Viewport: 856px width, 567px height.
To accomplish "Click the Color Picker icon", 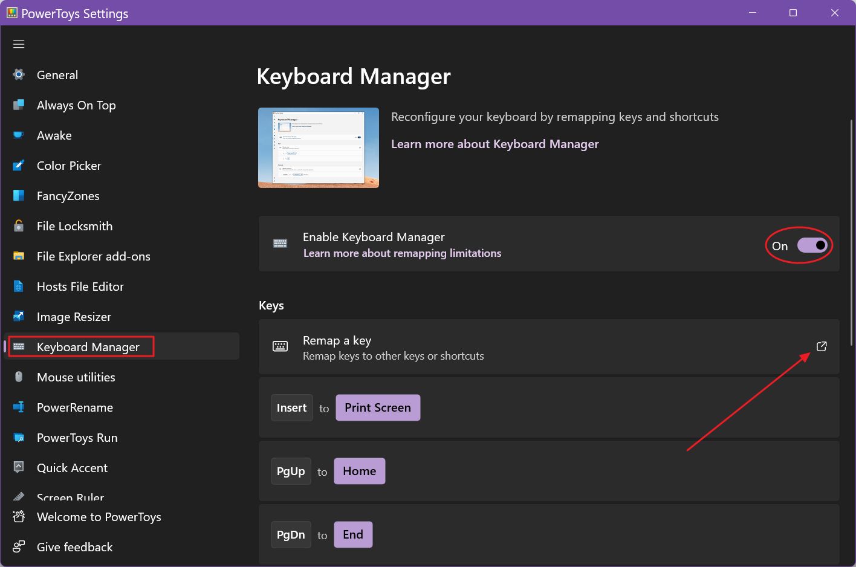I will 19,166.
